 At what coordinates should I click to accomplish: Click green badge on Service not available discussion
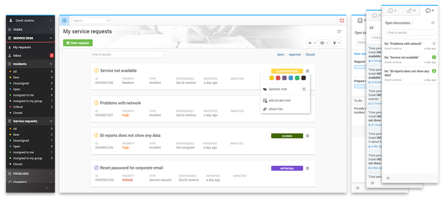click(x=434, y=57)
